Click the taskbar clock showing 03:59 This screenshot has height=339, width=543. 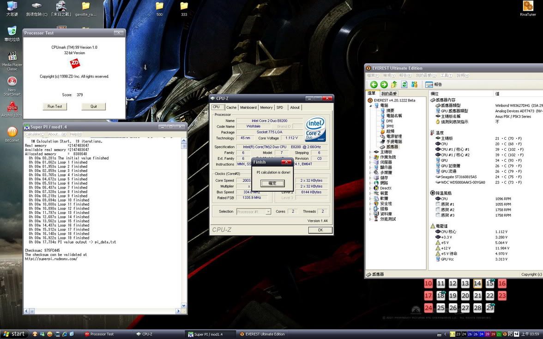(x=530, y=334)
